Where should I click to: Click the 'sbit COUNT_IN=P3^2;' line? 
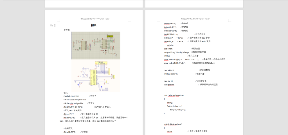pyautogui.click(x=73, y=107)
